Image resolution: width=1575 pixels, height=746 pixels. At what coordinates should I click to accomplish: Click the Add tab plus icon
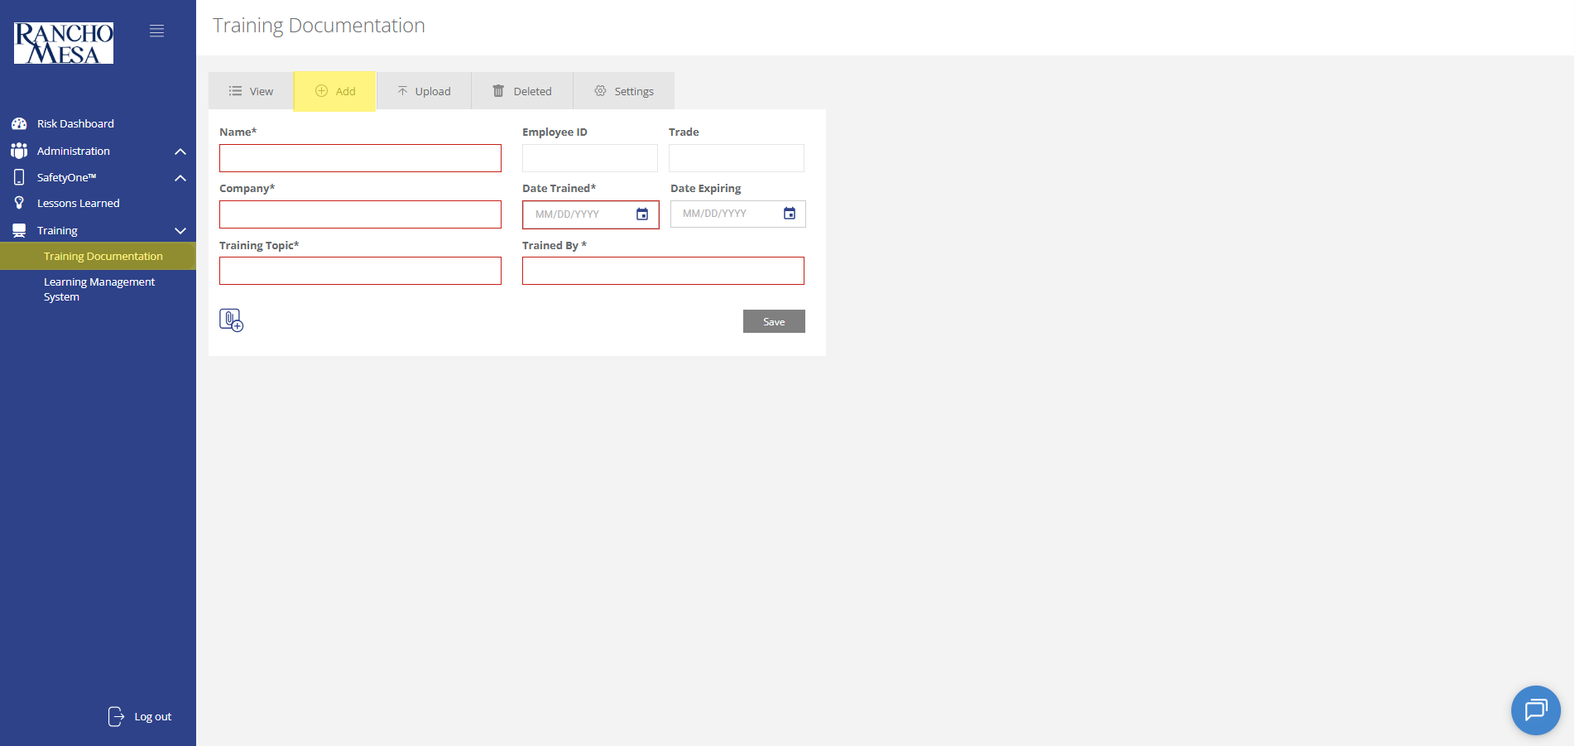tap(321, 91)
